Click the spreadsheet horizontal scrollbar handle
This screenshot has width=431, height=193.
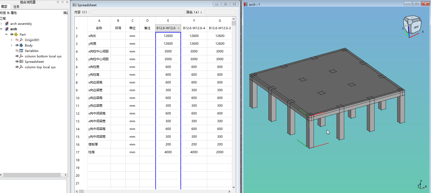click(x=81, y=191)
